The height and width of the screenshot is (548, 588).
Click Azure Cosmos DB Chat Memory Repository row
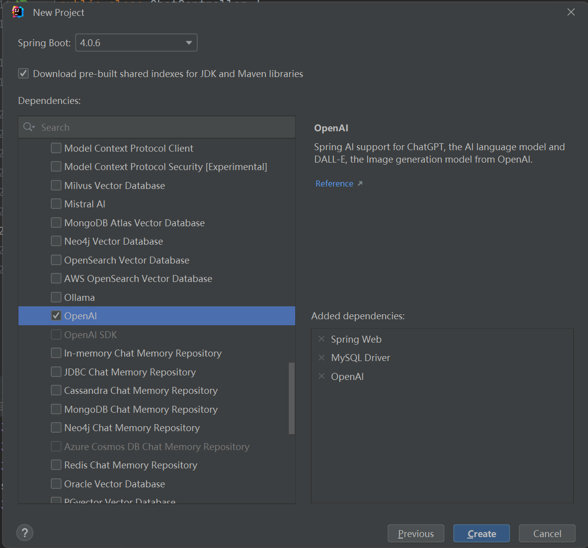pyautogui.click(x=157, y=447)
